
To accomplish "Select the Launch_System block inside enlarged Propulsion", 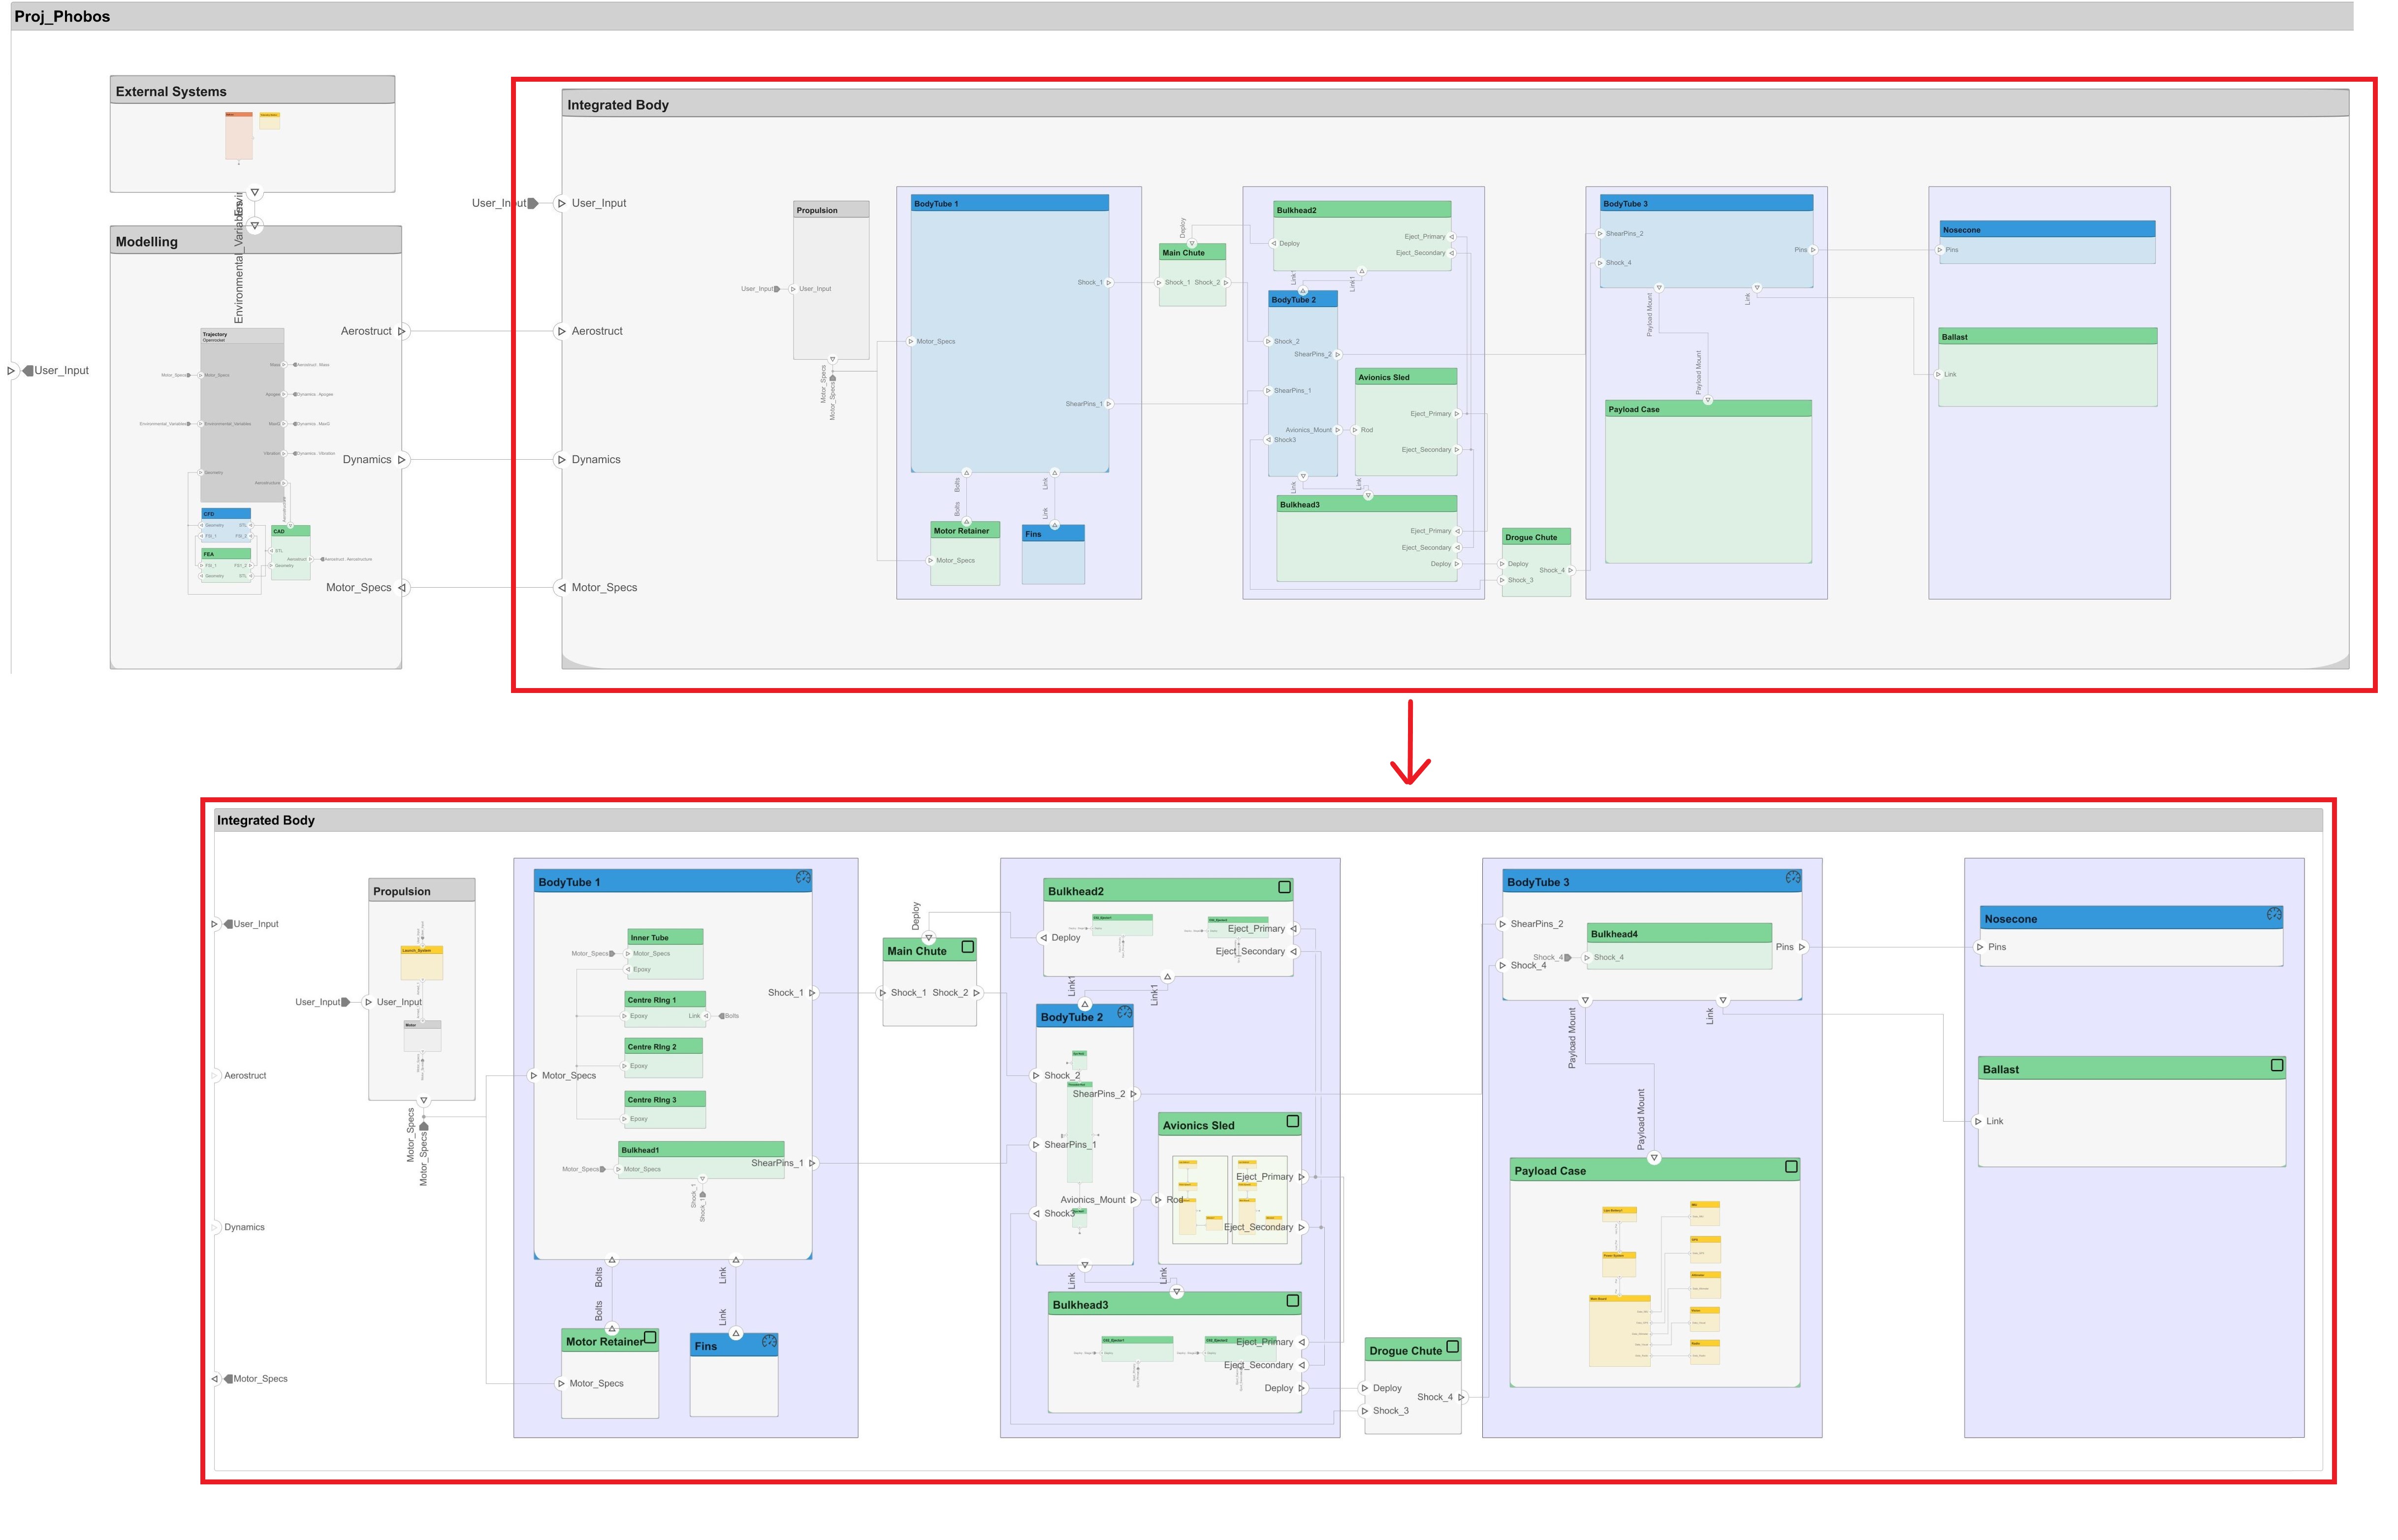I will [421, 962].
